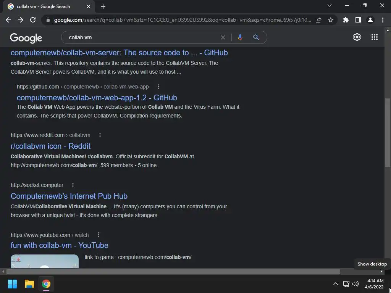Open options for the youtube.com result
The image size is (391, 293).
coord(99,235)
